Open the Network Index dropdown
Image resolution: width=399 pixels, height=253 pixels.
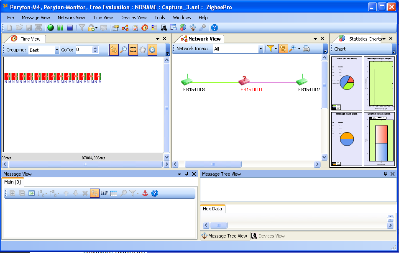[260, 49]
